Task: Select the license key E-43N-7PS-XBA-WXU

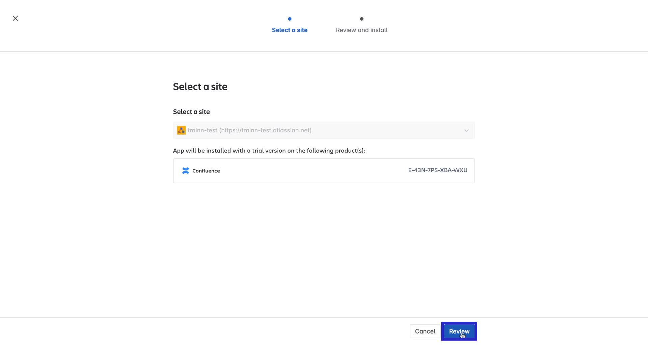Action: [x=437, y=170]
